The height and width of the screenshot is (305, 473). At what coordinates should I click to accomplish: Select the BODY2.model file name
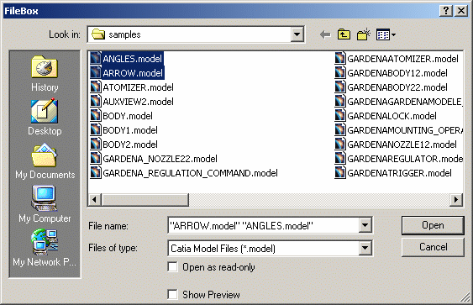point(130,145)
